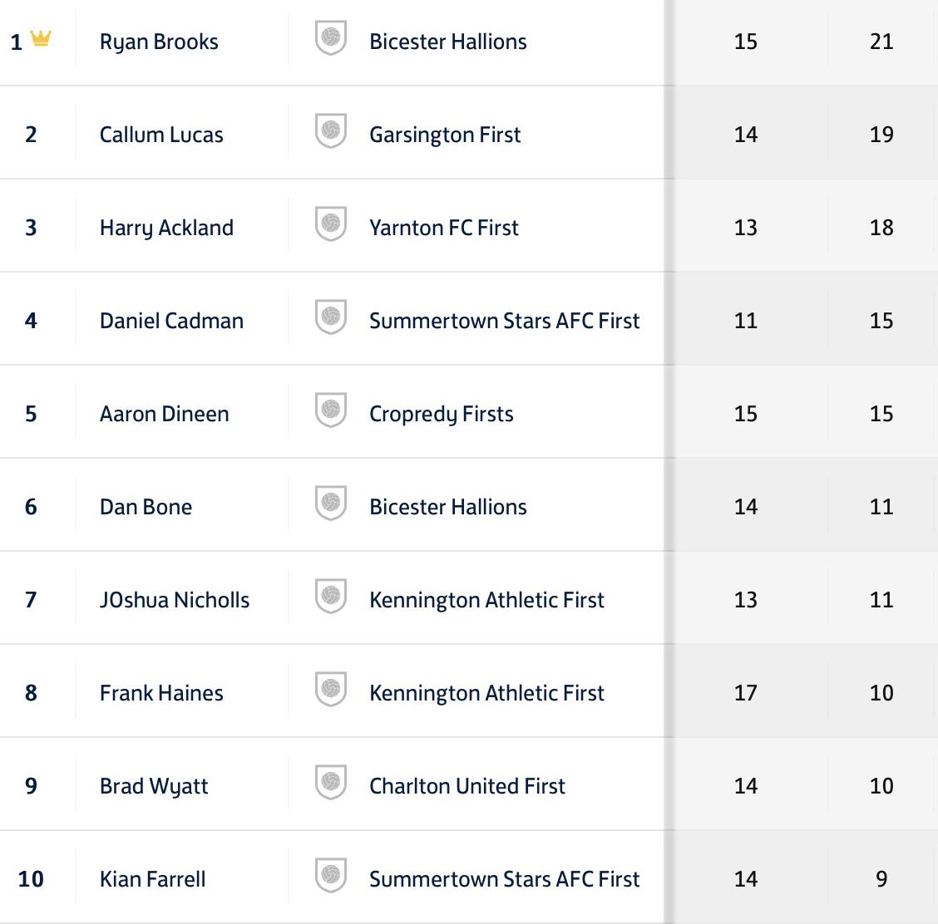Screen dimensions: 938x924
Task: Click Aaron Dineen's player name
Action: (164, 414)
